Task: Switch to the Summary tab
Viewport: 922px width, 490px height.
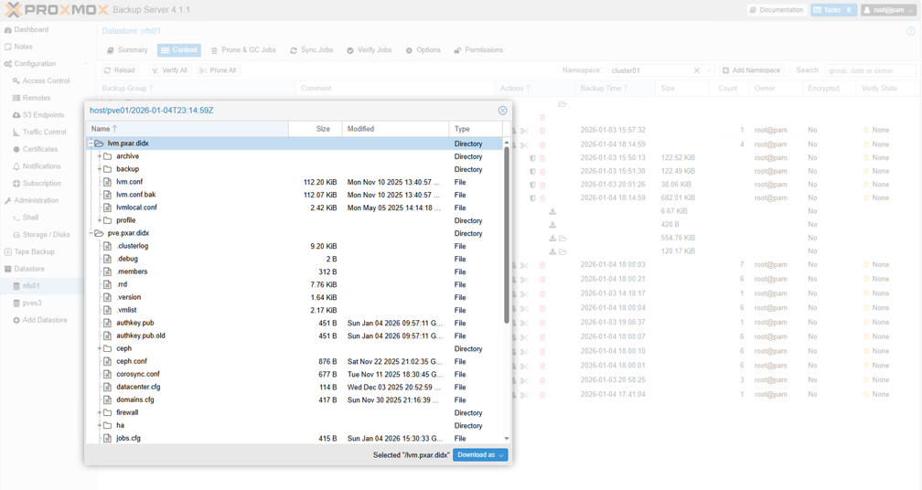Action: 127,50
